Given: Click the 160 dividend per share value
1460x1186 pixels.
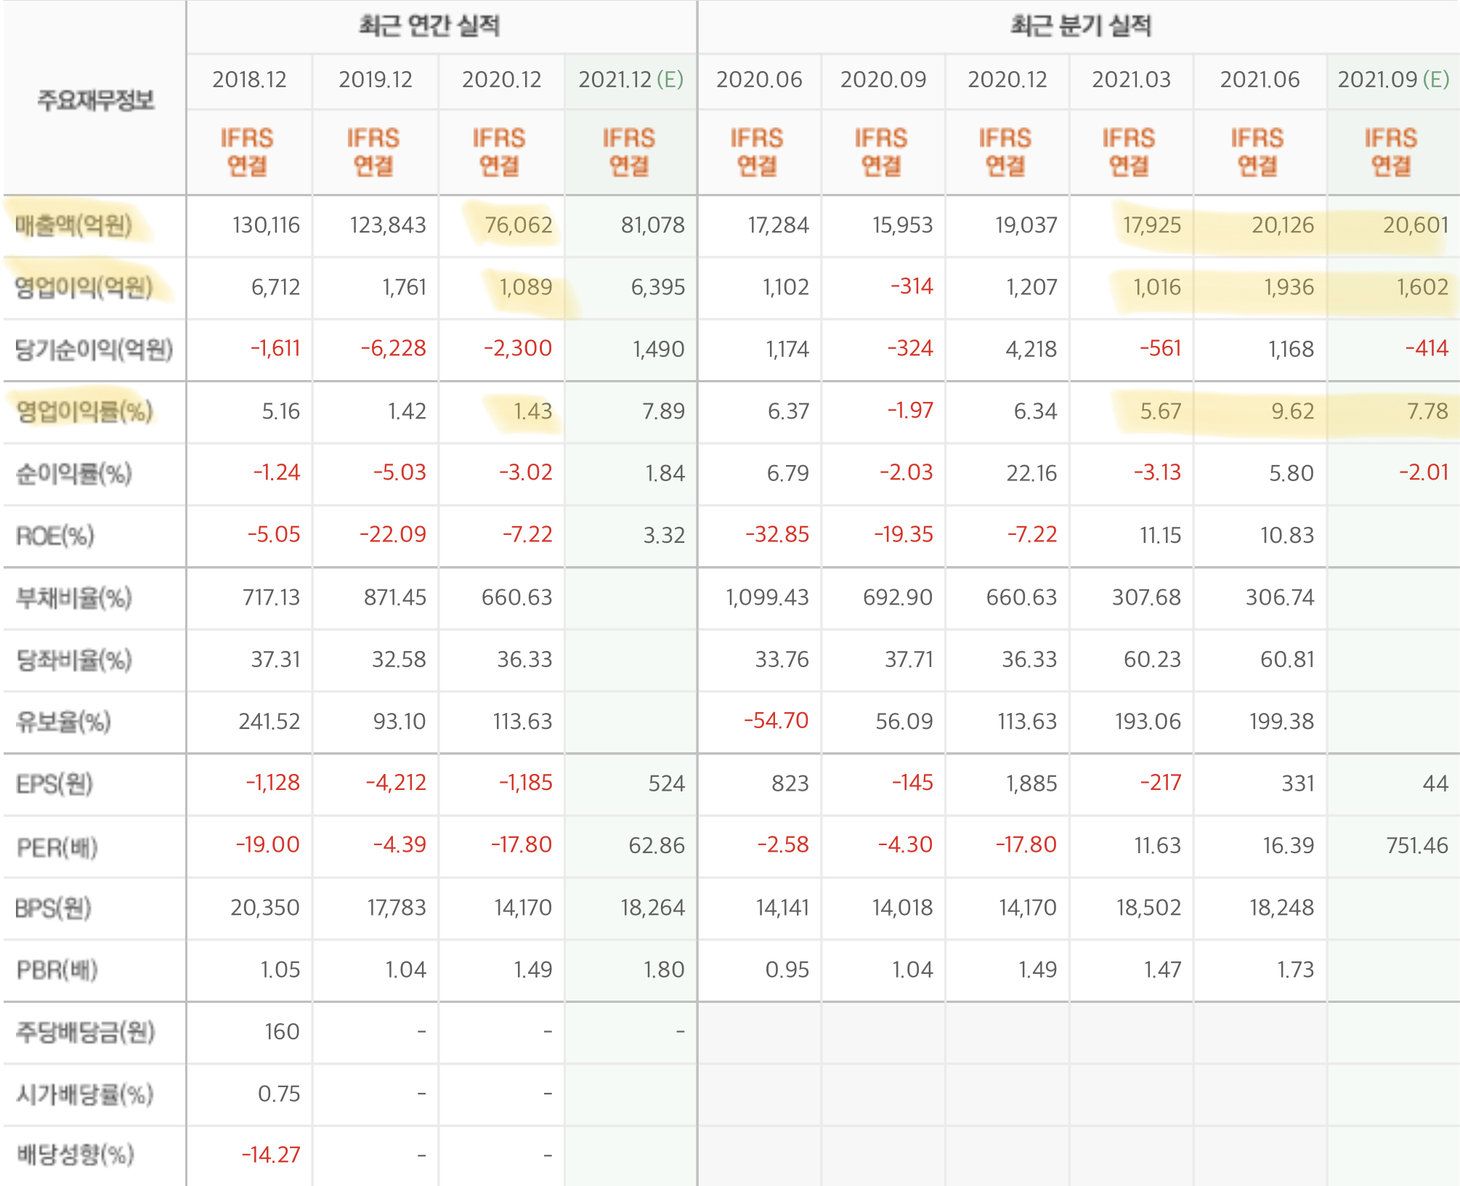Looking at the screenshot, I should point(282,1032).
